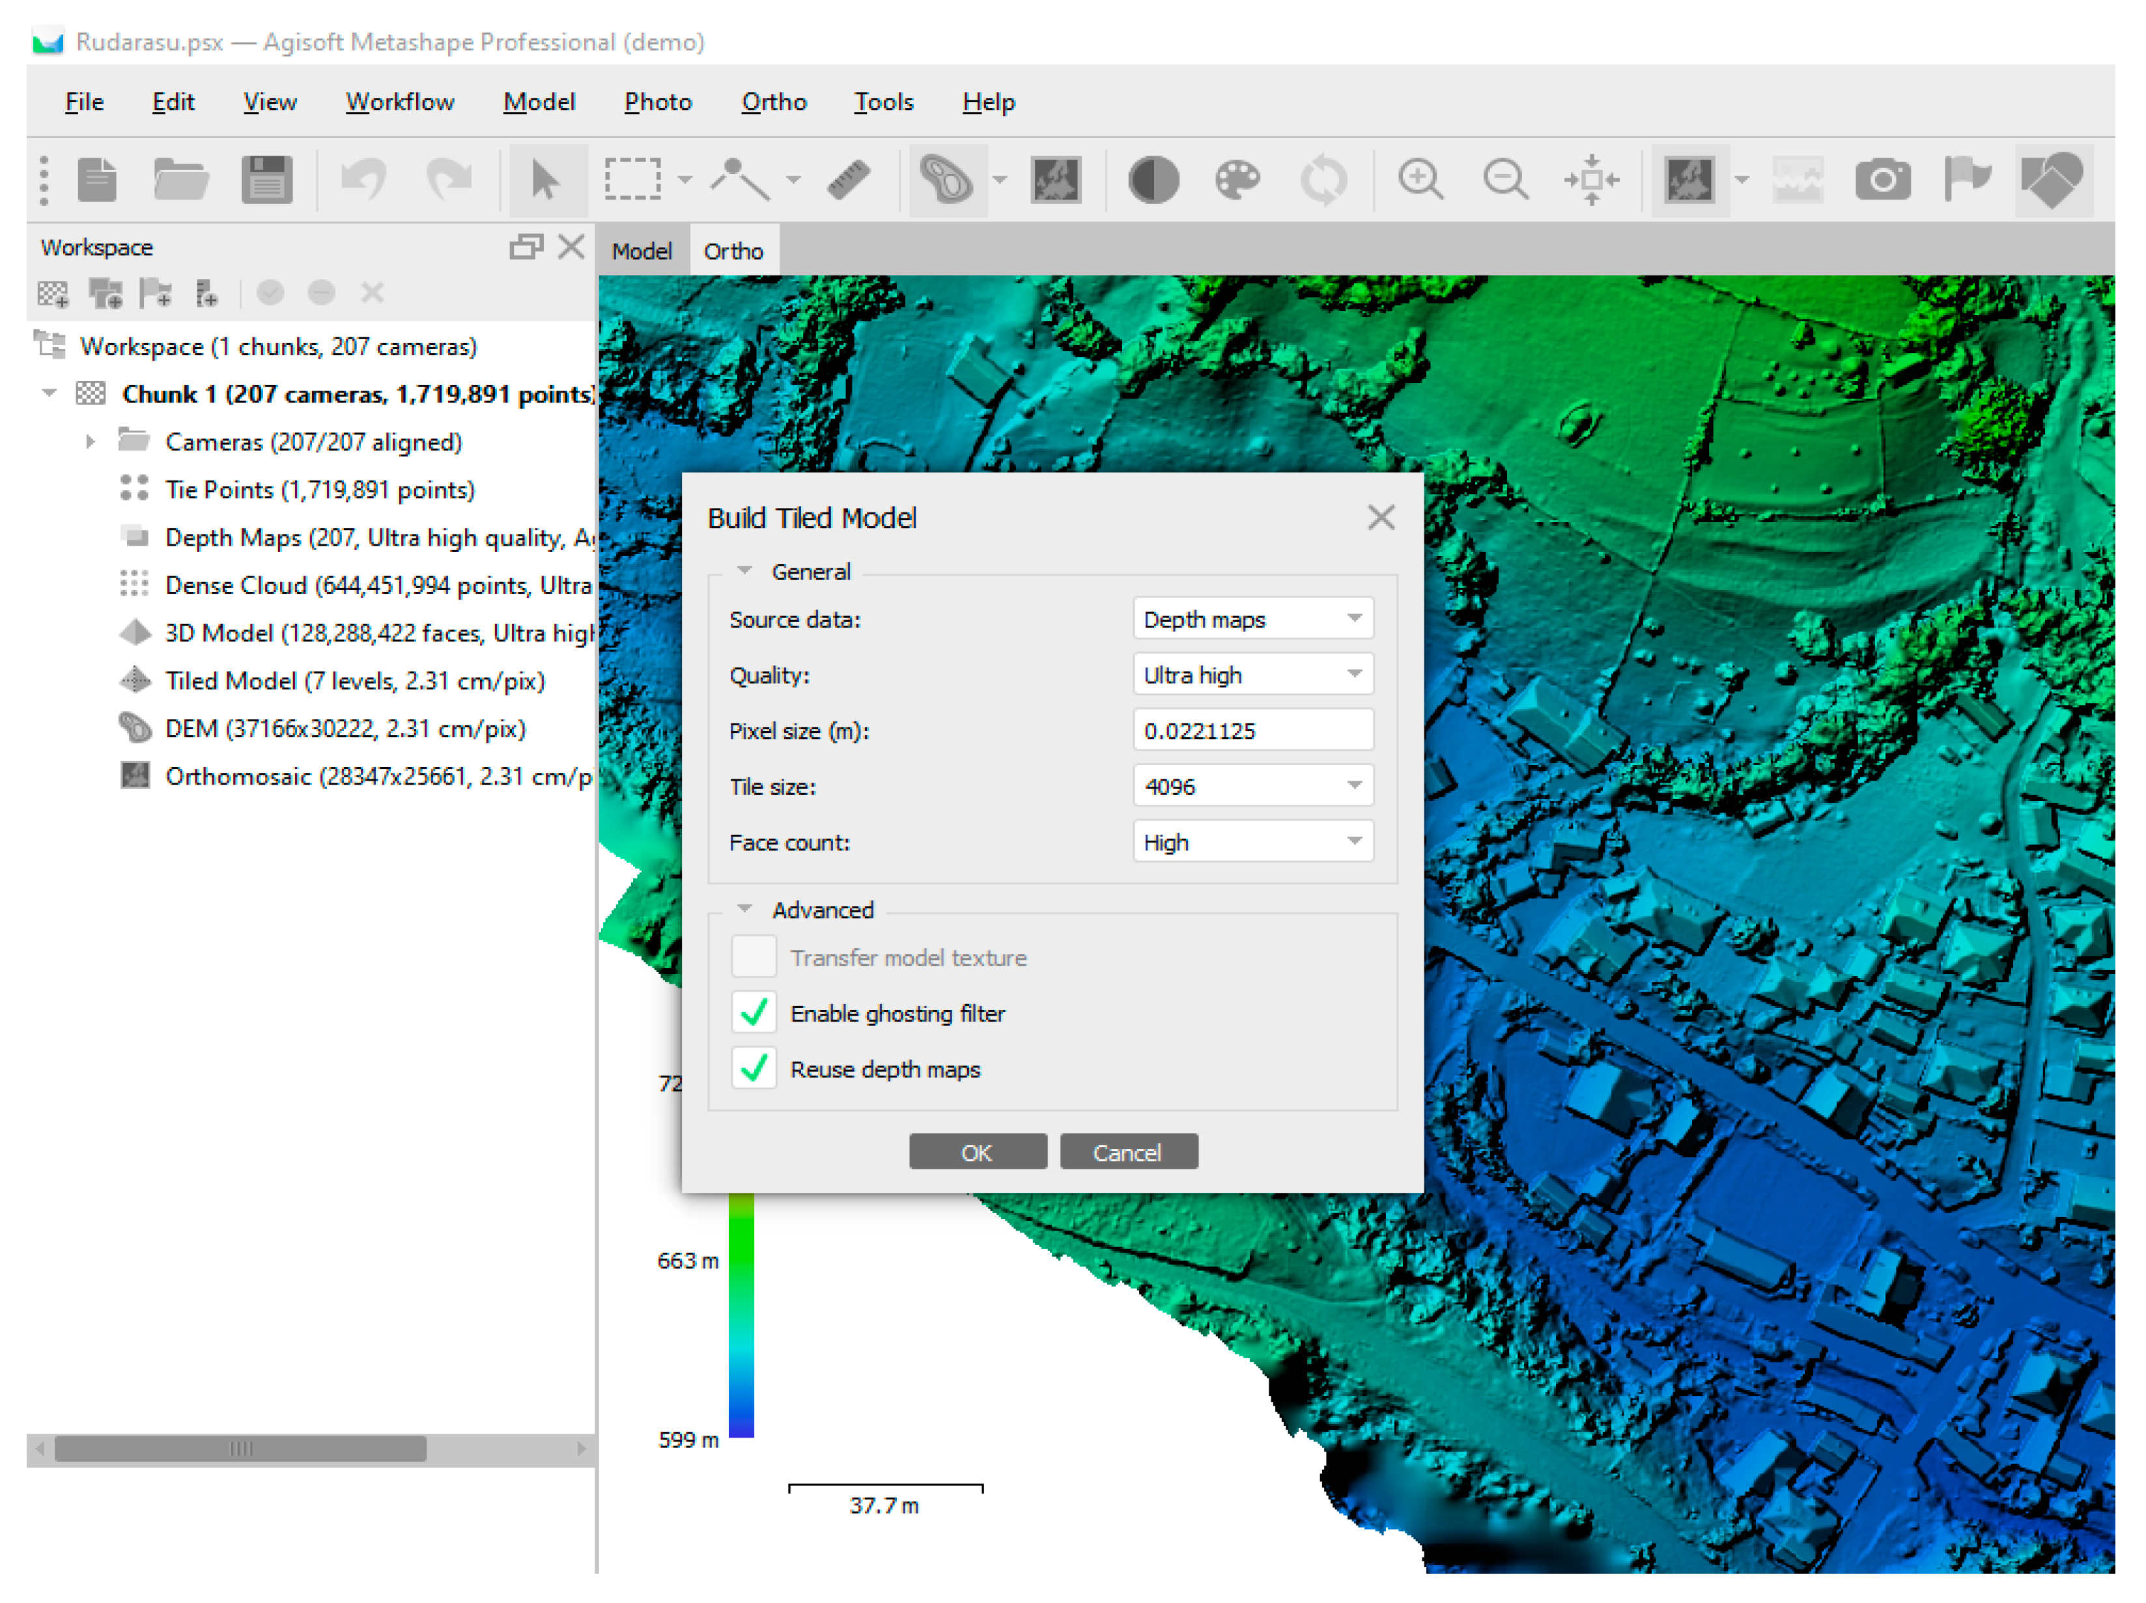
Task: Click the Zoom In magnifier icon
Action: pyautogui.click(x=1420, y=180)
